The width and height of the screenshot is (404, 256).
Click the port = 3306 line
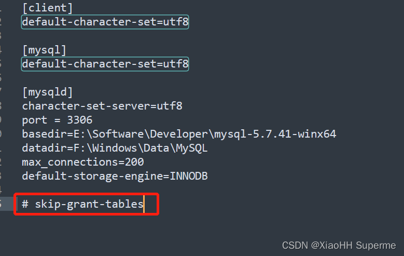(x=57, y=120)
